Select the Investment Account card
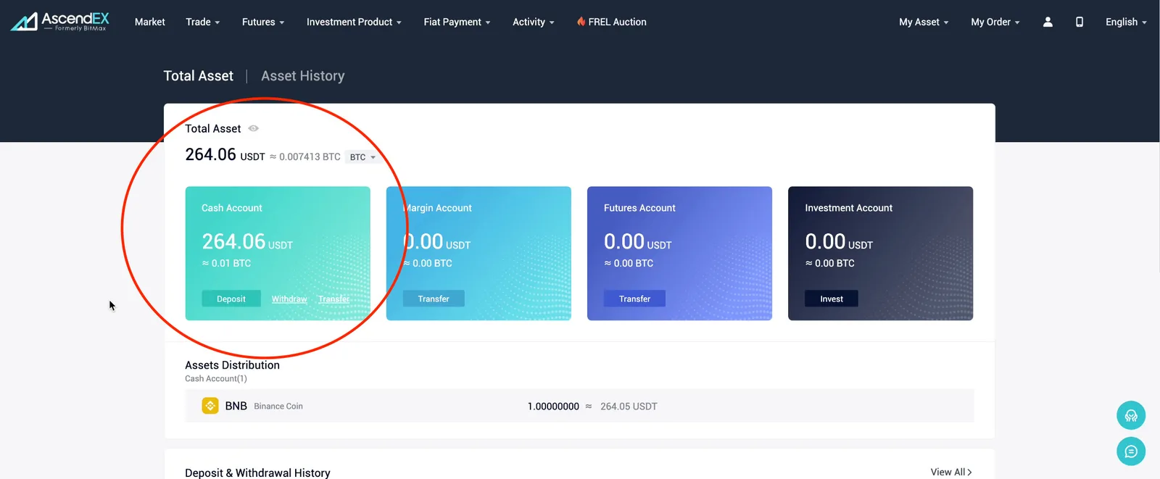 (880, 254)
